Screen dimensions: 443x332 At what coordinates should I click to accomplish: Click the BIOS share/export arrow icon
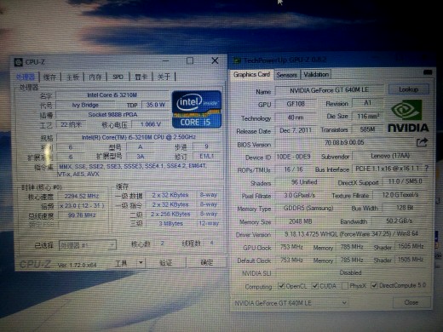pyautogui.click(x=422, y=142)
